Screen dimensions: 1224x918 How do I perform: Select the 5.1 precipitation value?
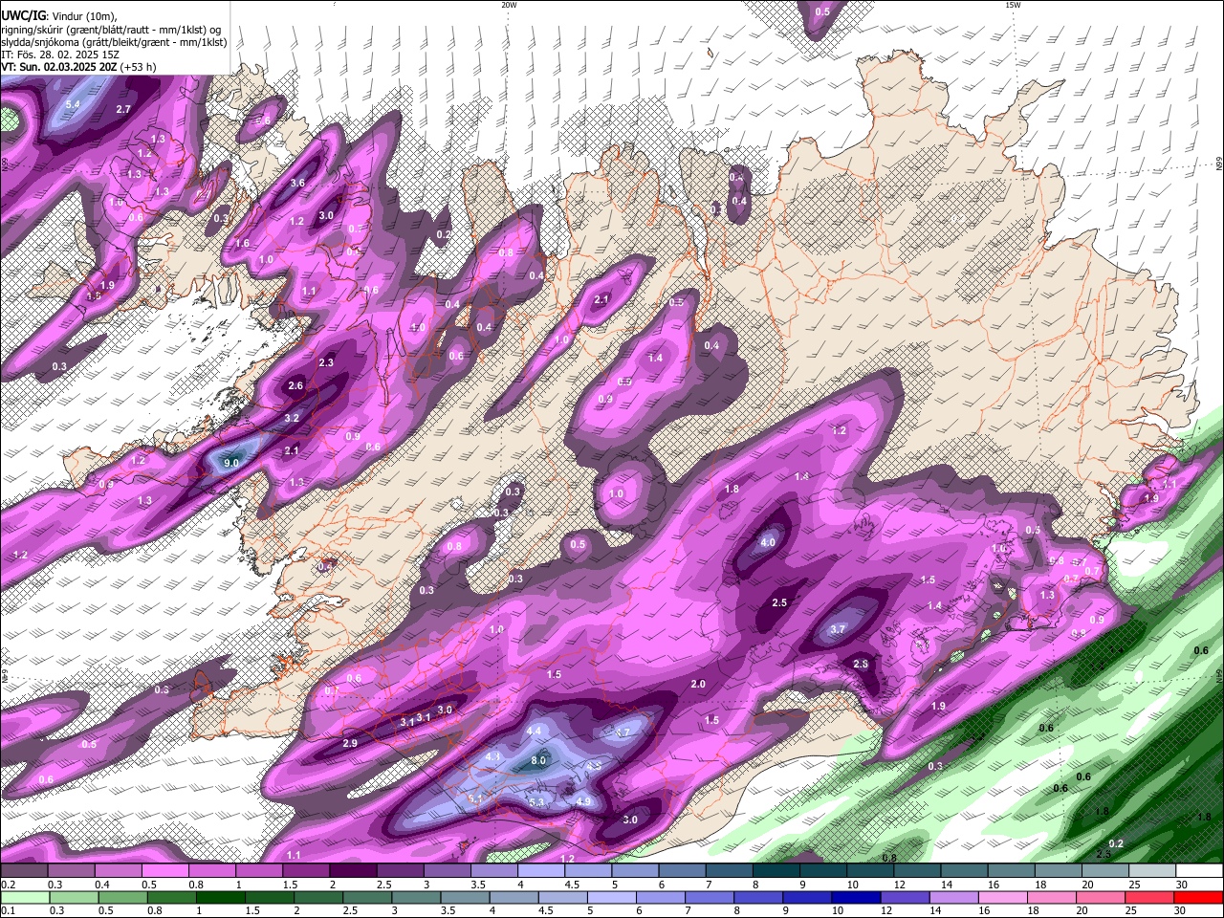point(475,798)
